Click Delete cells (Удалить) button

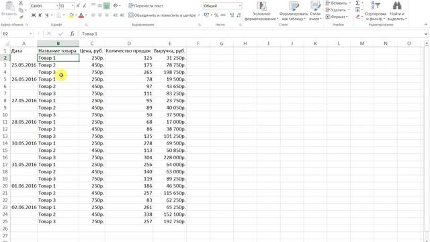tap(337, 10)
